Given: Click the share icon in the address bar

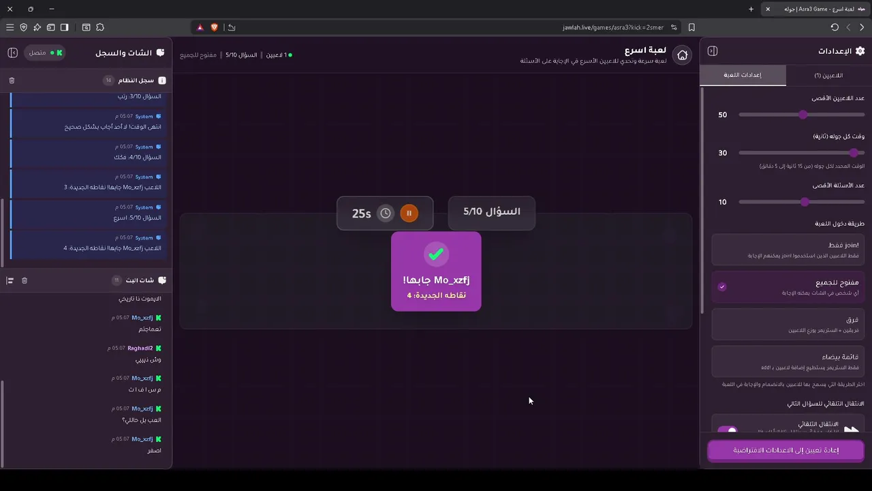Looking at the screenshot, I should [x=232, y=27].
